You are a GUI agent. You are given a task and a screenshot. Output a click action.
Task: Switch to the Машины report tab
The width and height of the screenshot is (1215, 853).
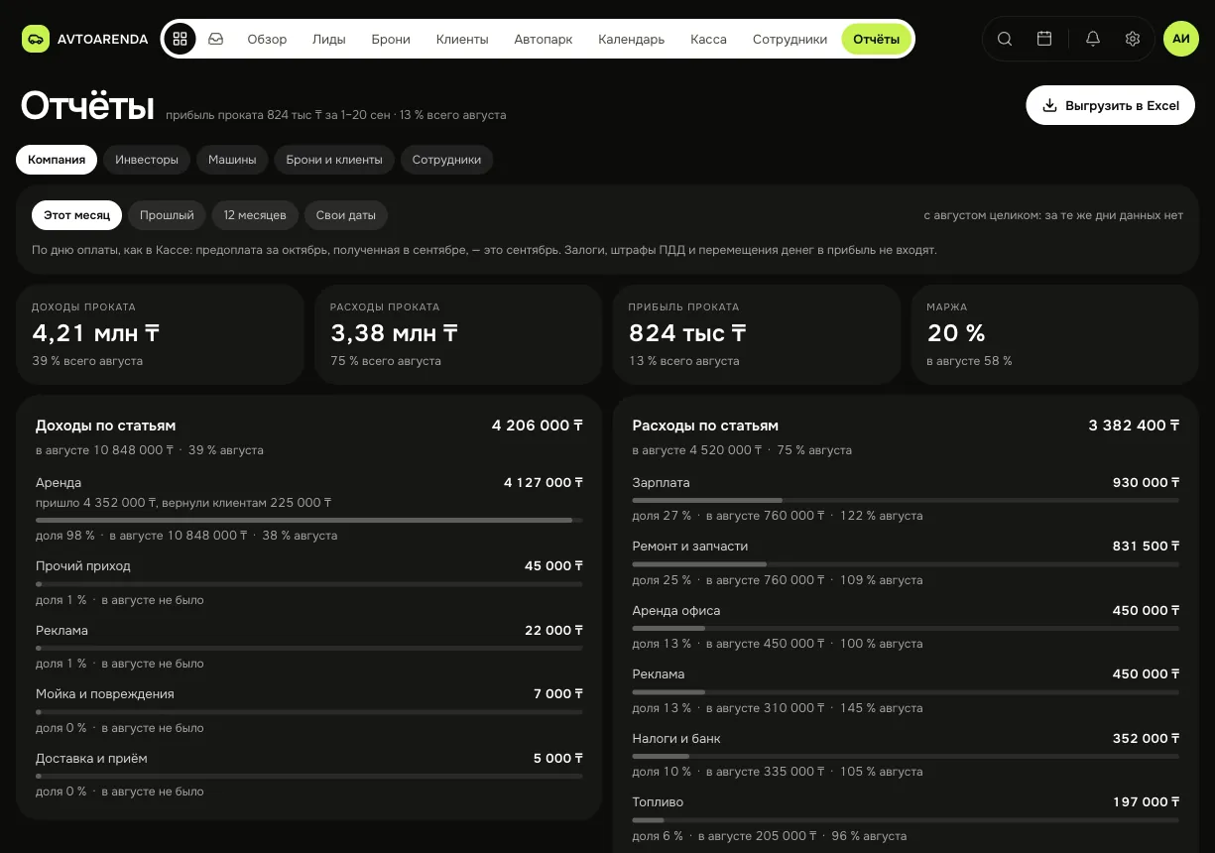point(232,160)
